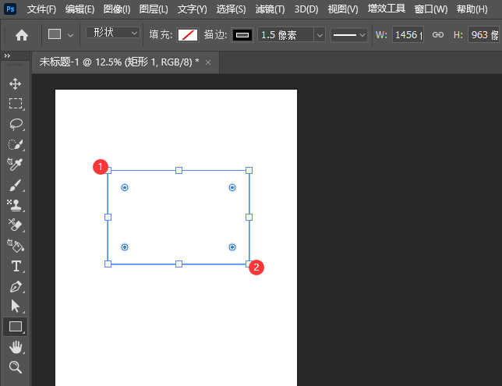Image resolution: width=502 pixels, height=386 pixels.
Task: Select the Lasso tool
Action: point(15,124)
